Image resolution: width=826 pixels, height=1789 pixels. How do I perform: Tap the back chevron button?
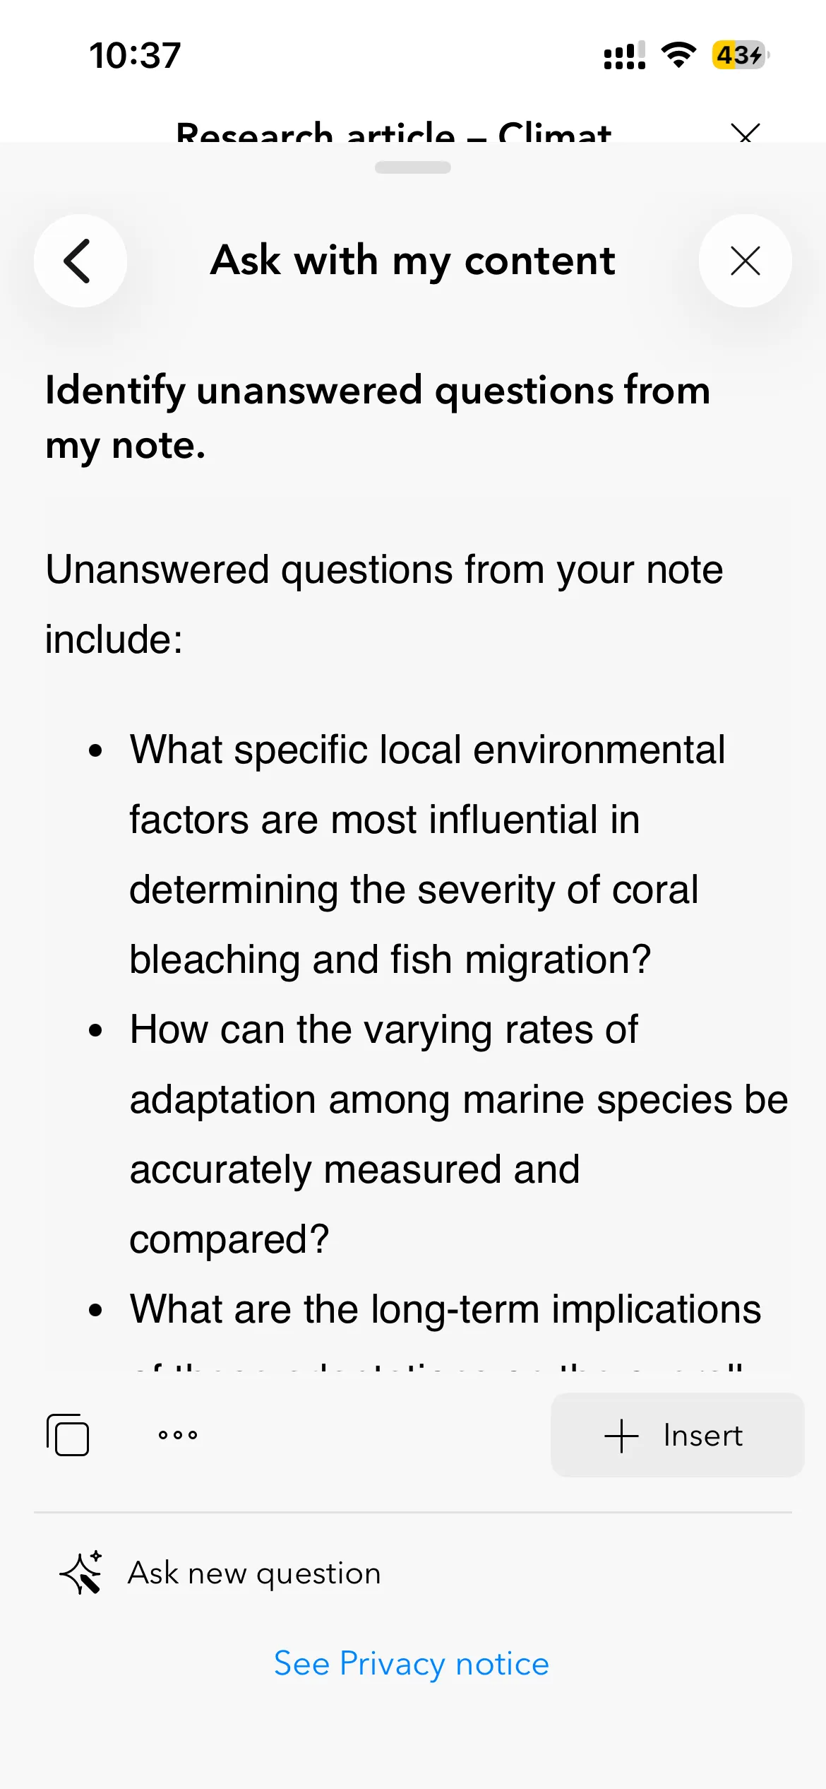[80, 261]
